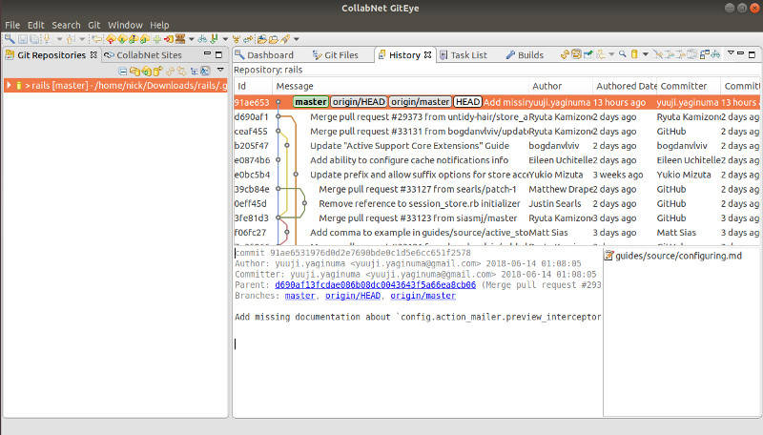Open Git Repositories view menu dropdown
The image size is (763, 435).
click(220, 71)
